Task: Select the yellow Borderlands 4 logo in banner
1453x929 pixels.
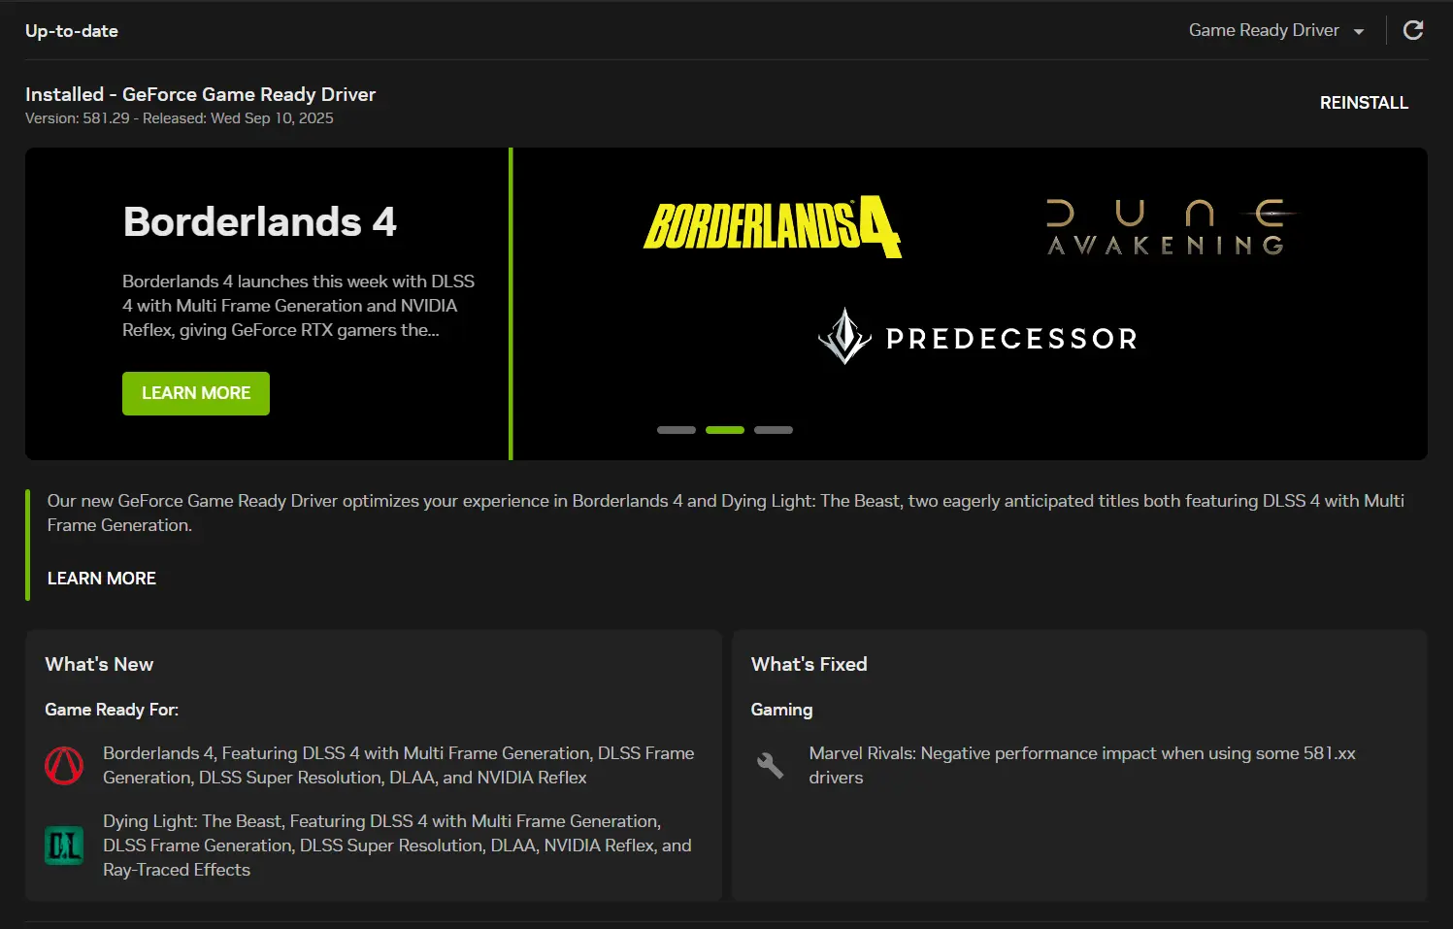Action: tap(772, 227)
